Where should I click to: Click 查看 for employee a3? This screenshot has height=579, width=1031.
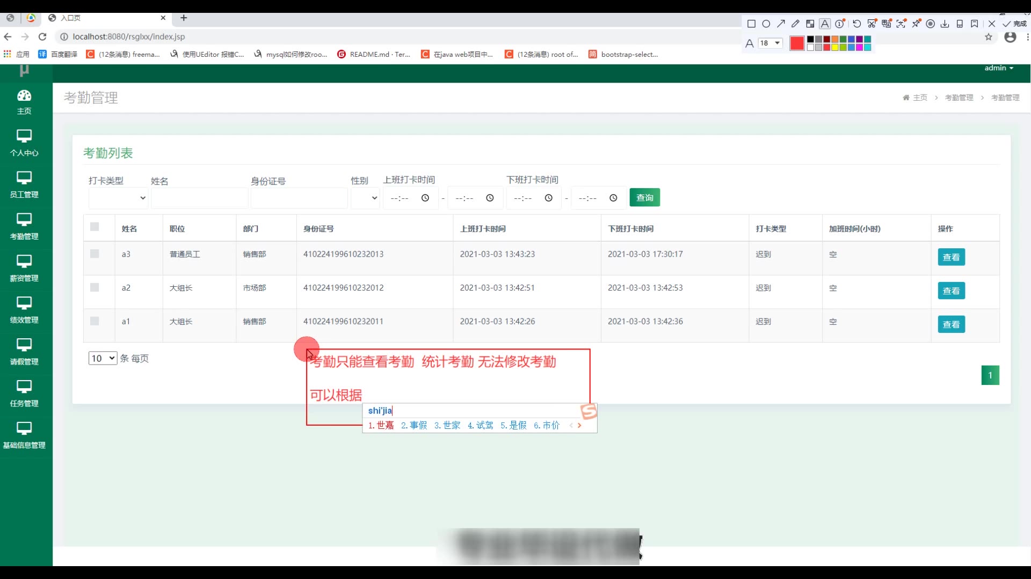point(951,257)
